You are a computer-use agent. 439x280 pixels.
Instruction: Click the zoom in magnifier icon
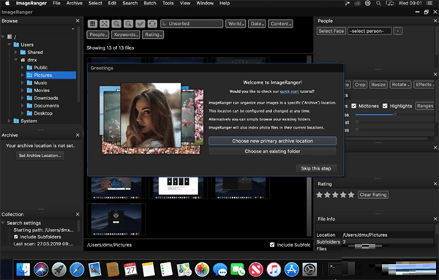point(116,23)
